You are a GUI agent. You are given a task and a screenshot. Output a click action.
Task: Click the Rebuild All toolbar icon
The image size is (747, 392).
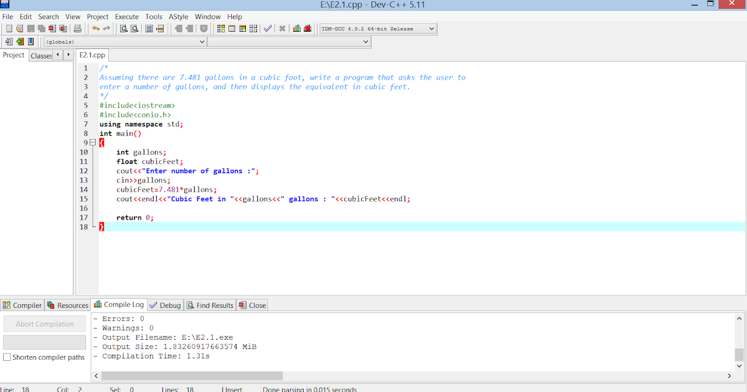(x=253, y=29)
